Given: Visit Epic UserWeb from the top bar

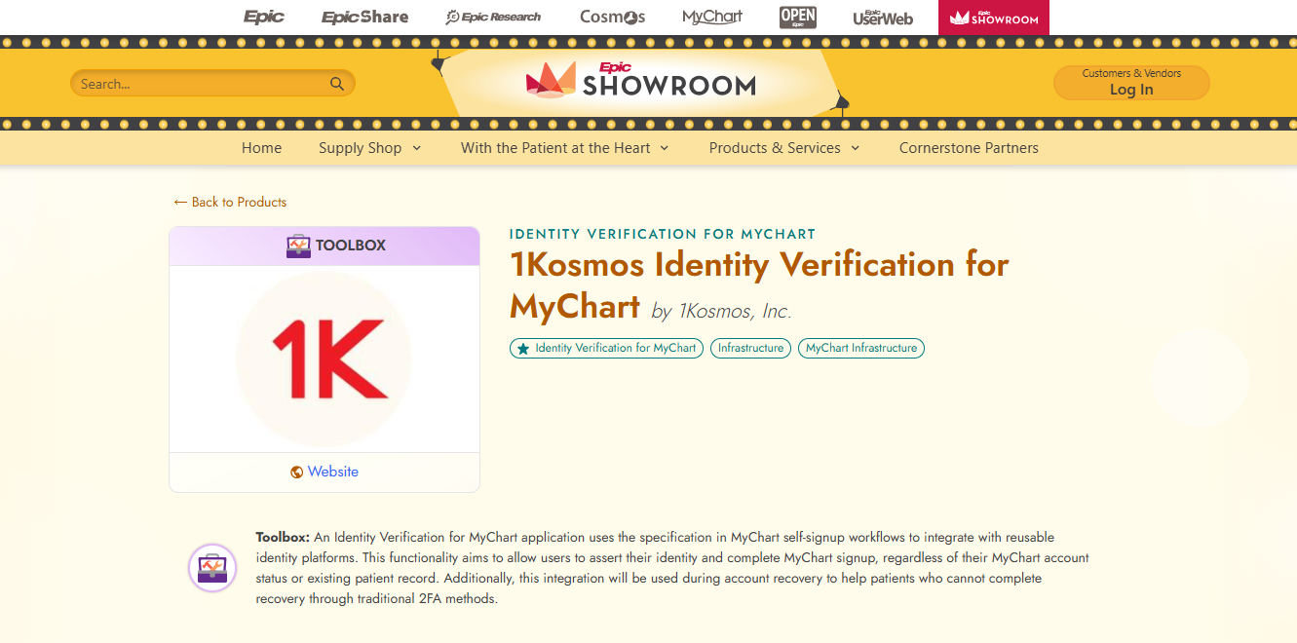Looking at the screenshot, I should pos(883,17).
